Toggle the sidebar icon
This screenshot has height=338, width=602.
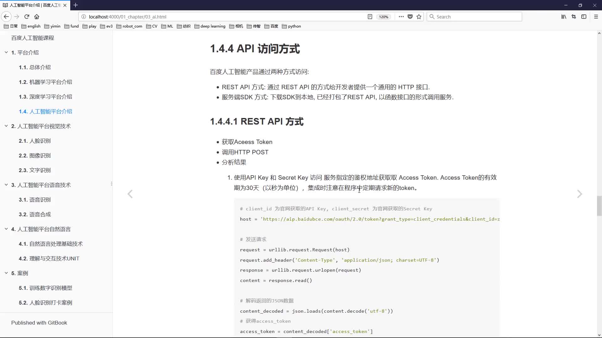[x=584, y=17]
